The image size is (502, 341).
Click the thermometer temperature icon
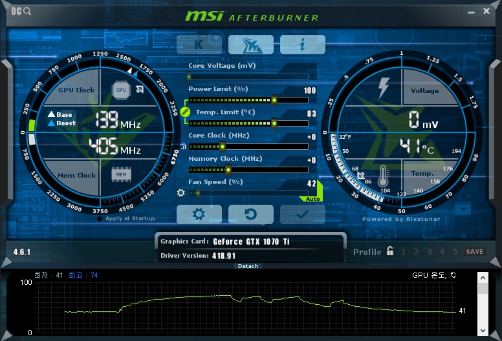coord(383,176)
